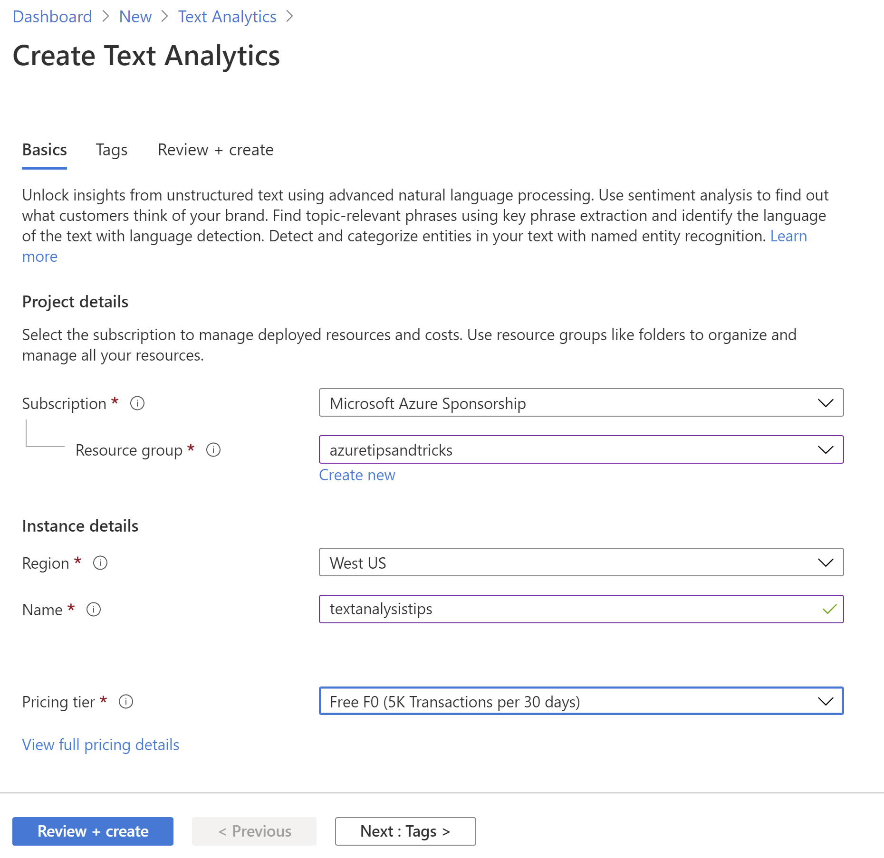The width and height of the screenshot is (884, 858).
Task: Switch to the Tags tab
Action: point(112,150)
